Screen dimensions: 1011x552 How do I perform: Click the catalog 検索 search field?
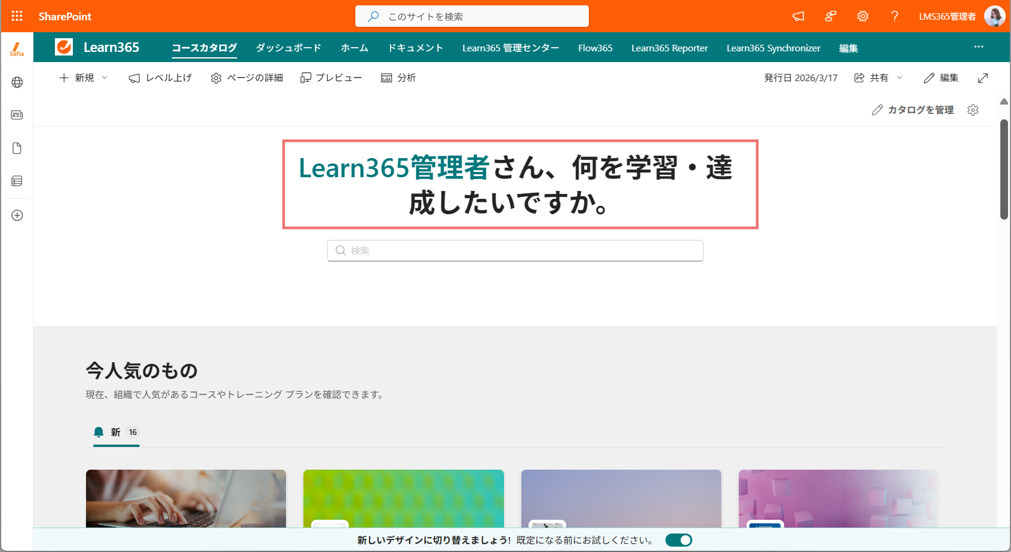(x=515, y=251)
